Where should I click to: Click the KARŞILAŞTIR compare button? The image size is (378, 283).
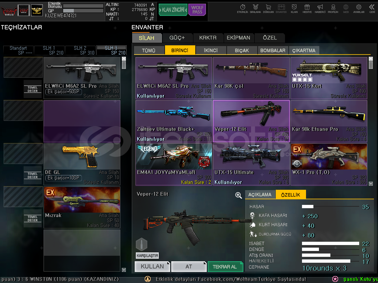coord(147,256)
